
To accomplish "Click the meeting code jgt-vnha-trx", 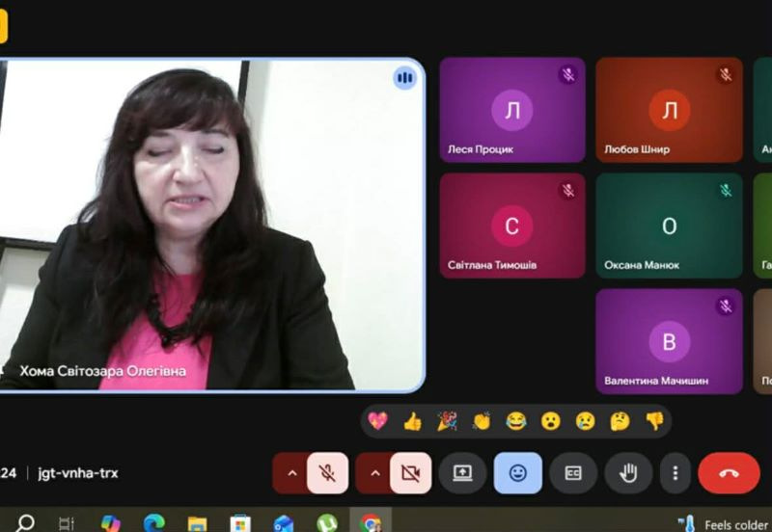I will tap(78, 473).
